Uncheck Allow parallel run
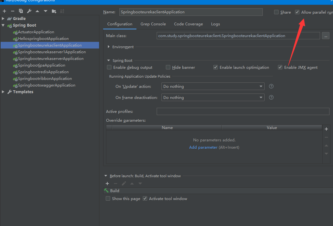 pyautogui.click(x=297, y=12)
